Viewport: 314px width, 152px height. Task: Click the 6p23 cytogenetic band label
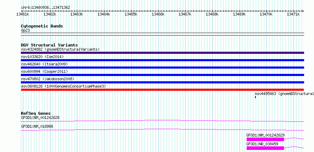[25, 31]
